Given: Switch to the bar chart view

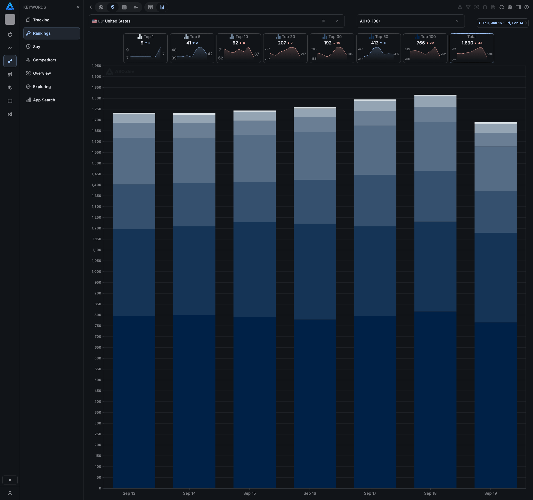Looking at the screenshot, I should click(162, 7).
